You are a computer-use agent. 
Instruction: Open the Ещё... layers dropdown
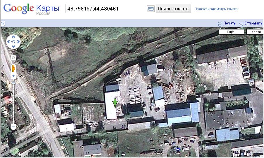(232, 32)
